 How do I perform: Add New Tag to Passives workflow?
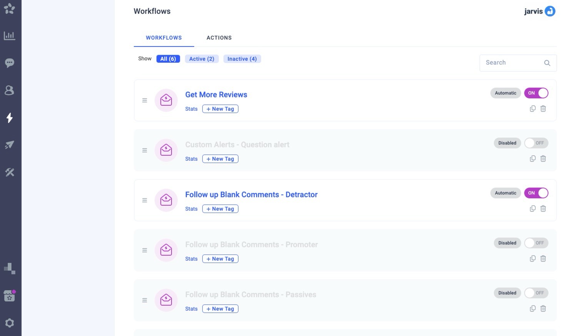click(220, 309)
